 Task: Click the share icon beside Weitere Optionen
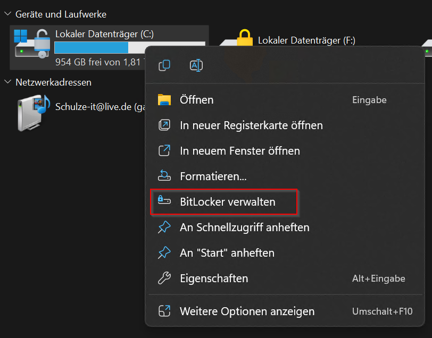(x=164, y=311)
